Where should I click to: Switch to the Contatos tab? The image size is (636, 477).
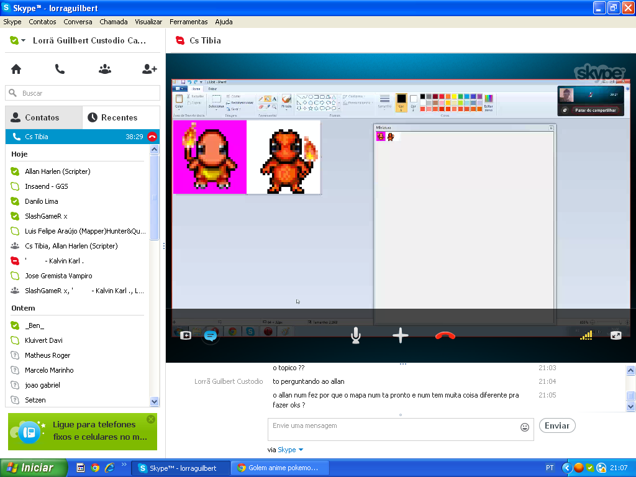point(43,117)
